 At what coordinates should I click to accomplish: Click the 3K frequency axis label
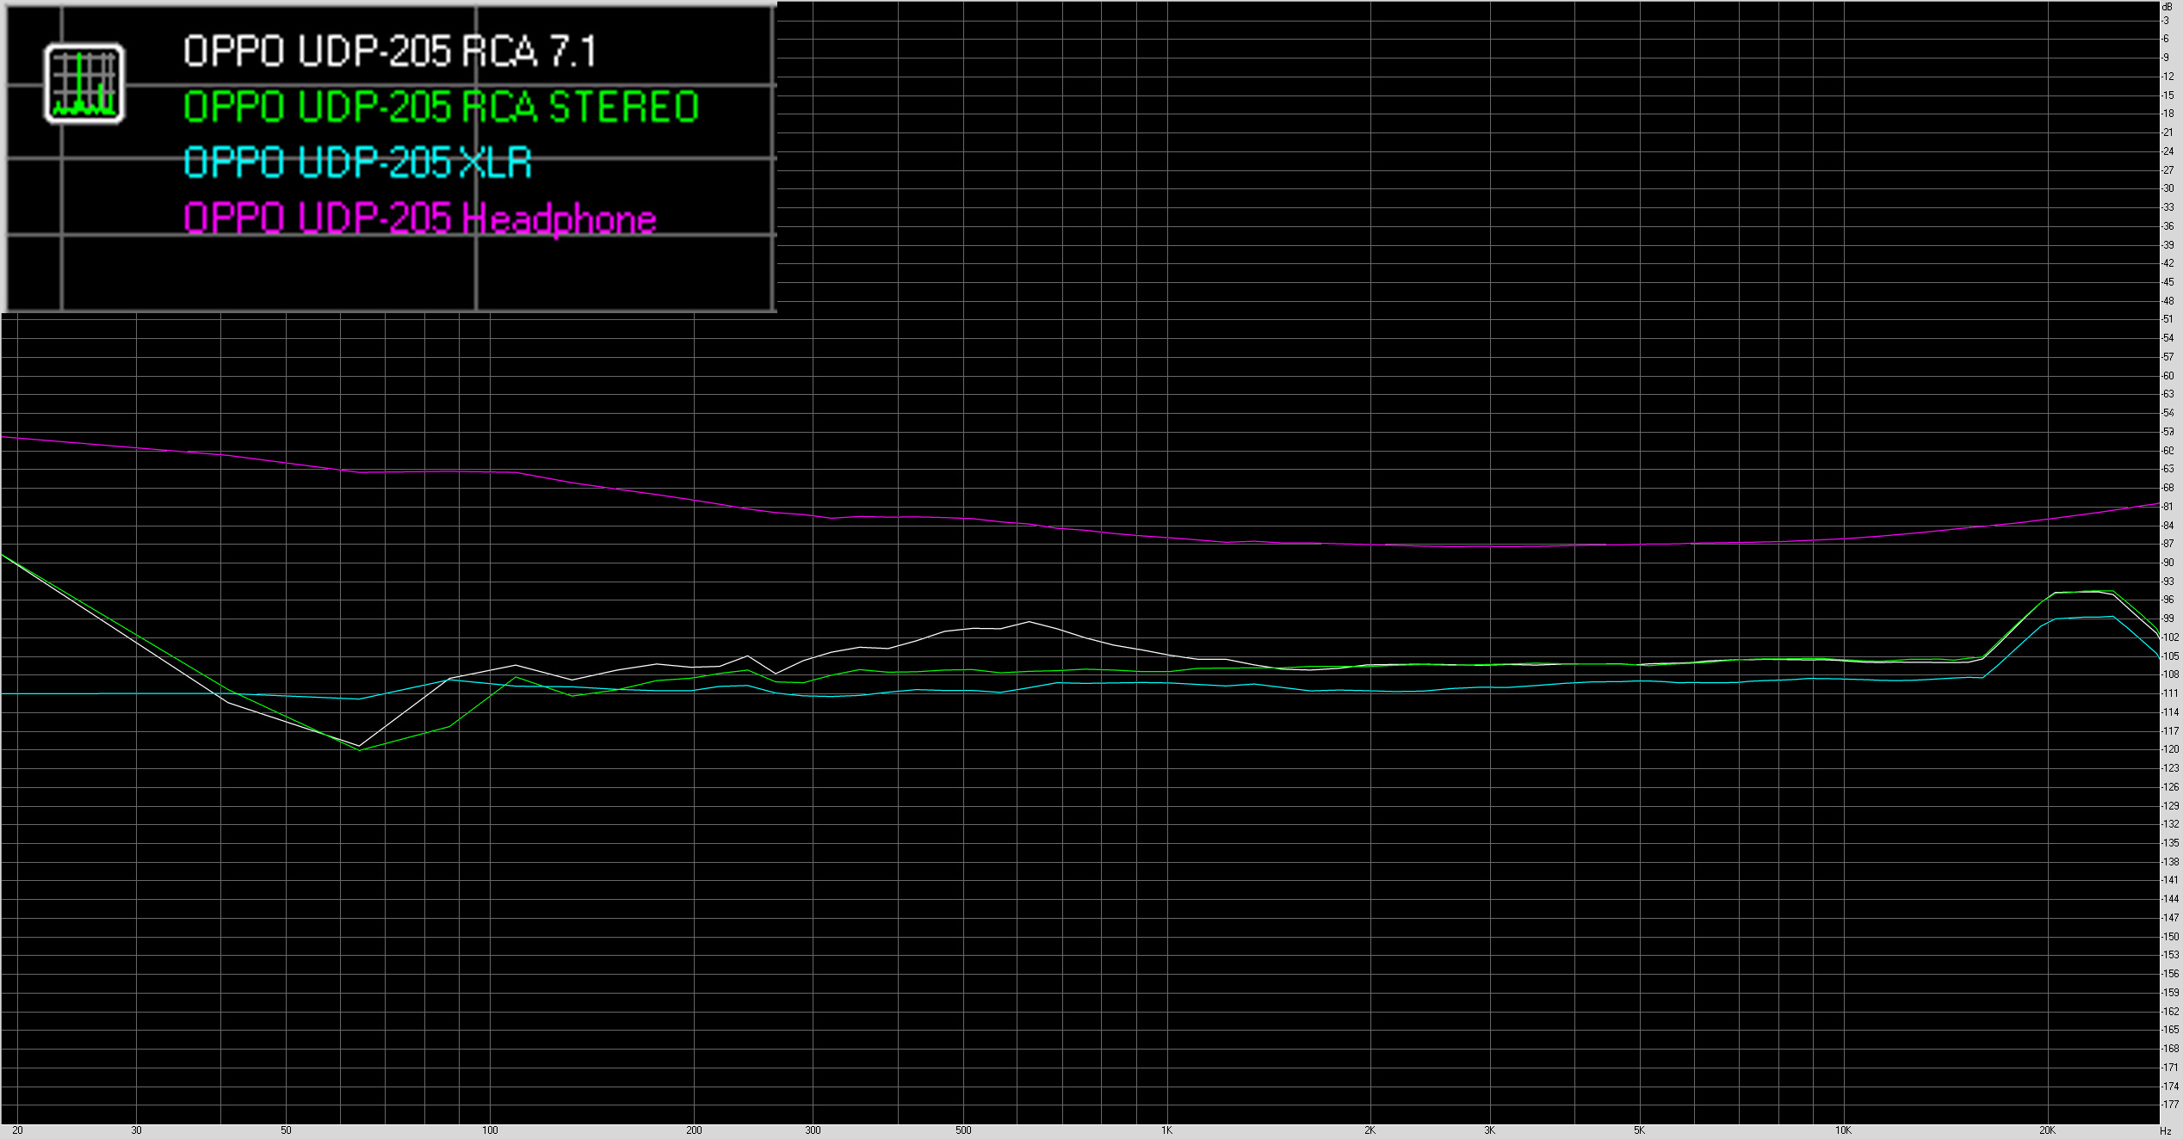coord(1489,1130)
